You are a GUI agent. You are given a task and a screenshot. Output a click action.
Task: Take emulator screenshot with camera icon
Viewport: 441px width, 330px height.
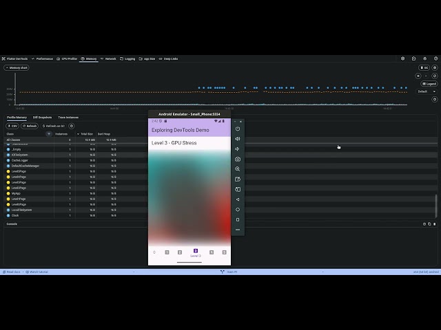coord(238,159)
